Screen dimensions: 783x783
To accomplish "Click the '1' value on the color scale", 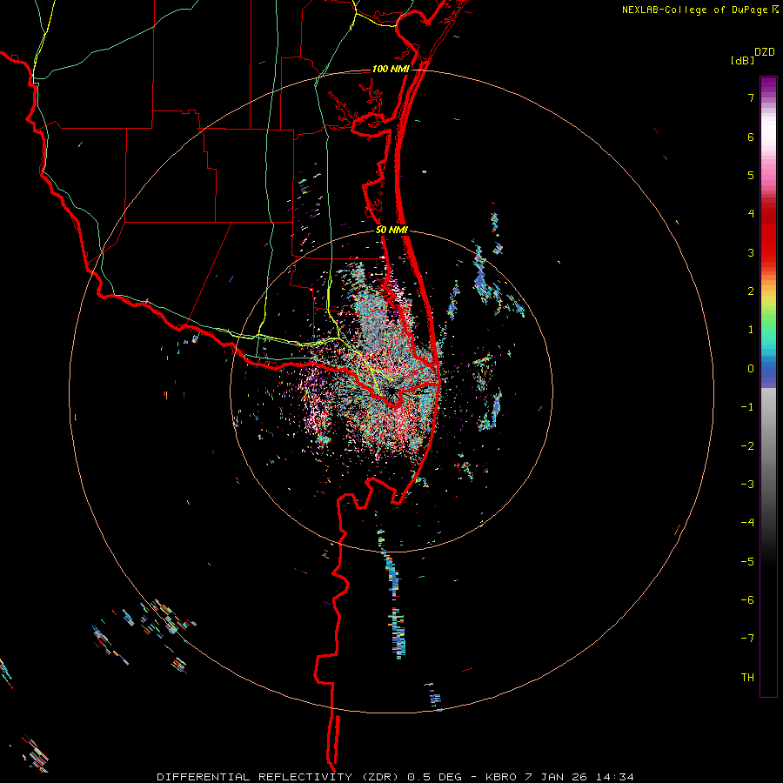I will click(x=751, y=330).
